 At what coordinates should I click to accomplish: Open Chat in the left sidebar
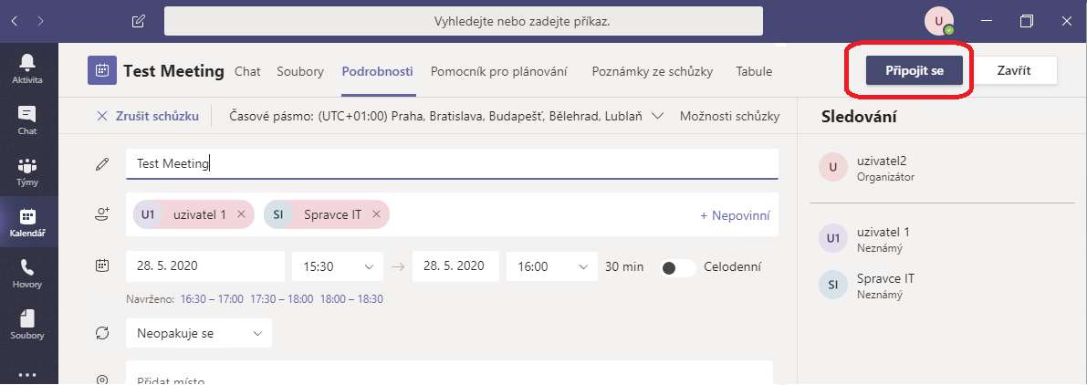27,120
